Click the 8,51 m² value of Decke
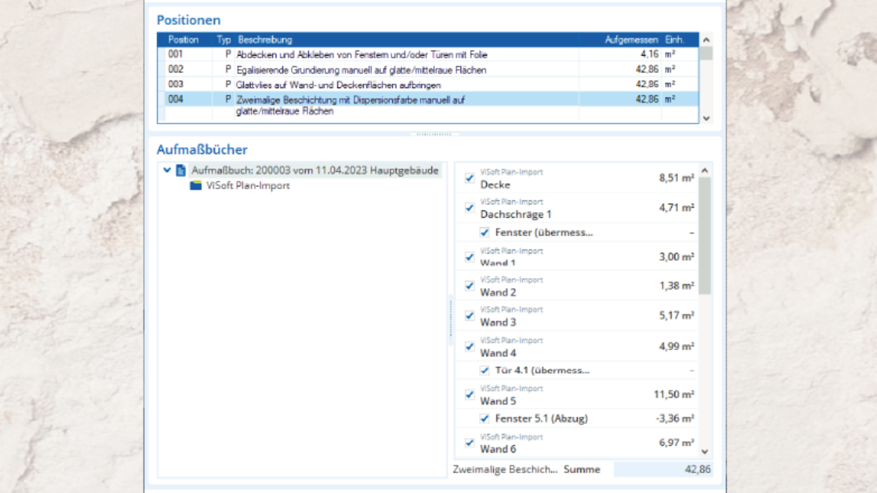This screenshot has height=493, width=877. coord(676,178)
